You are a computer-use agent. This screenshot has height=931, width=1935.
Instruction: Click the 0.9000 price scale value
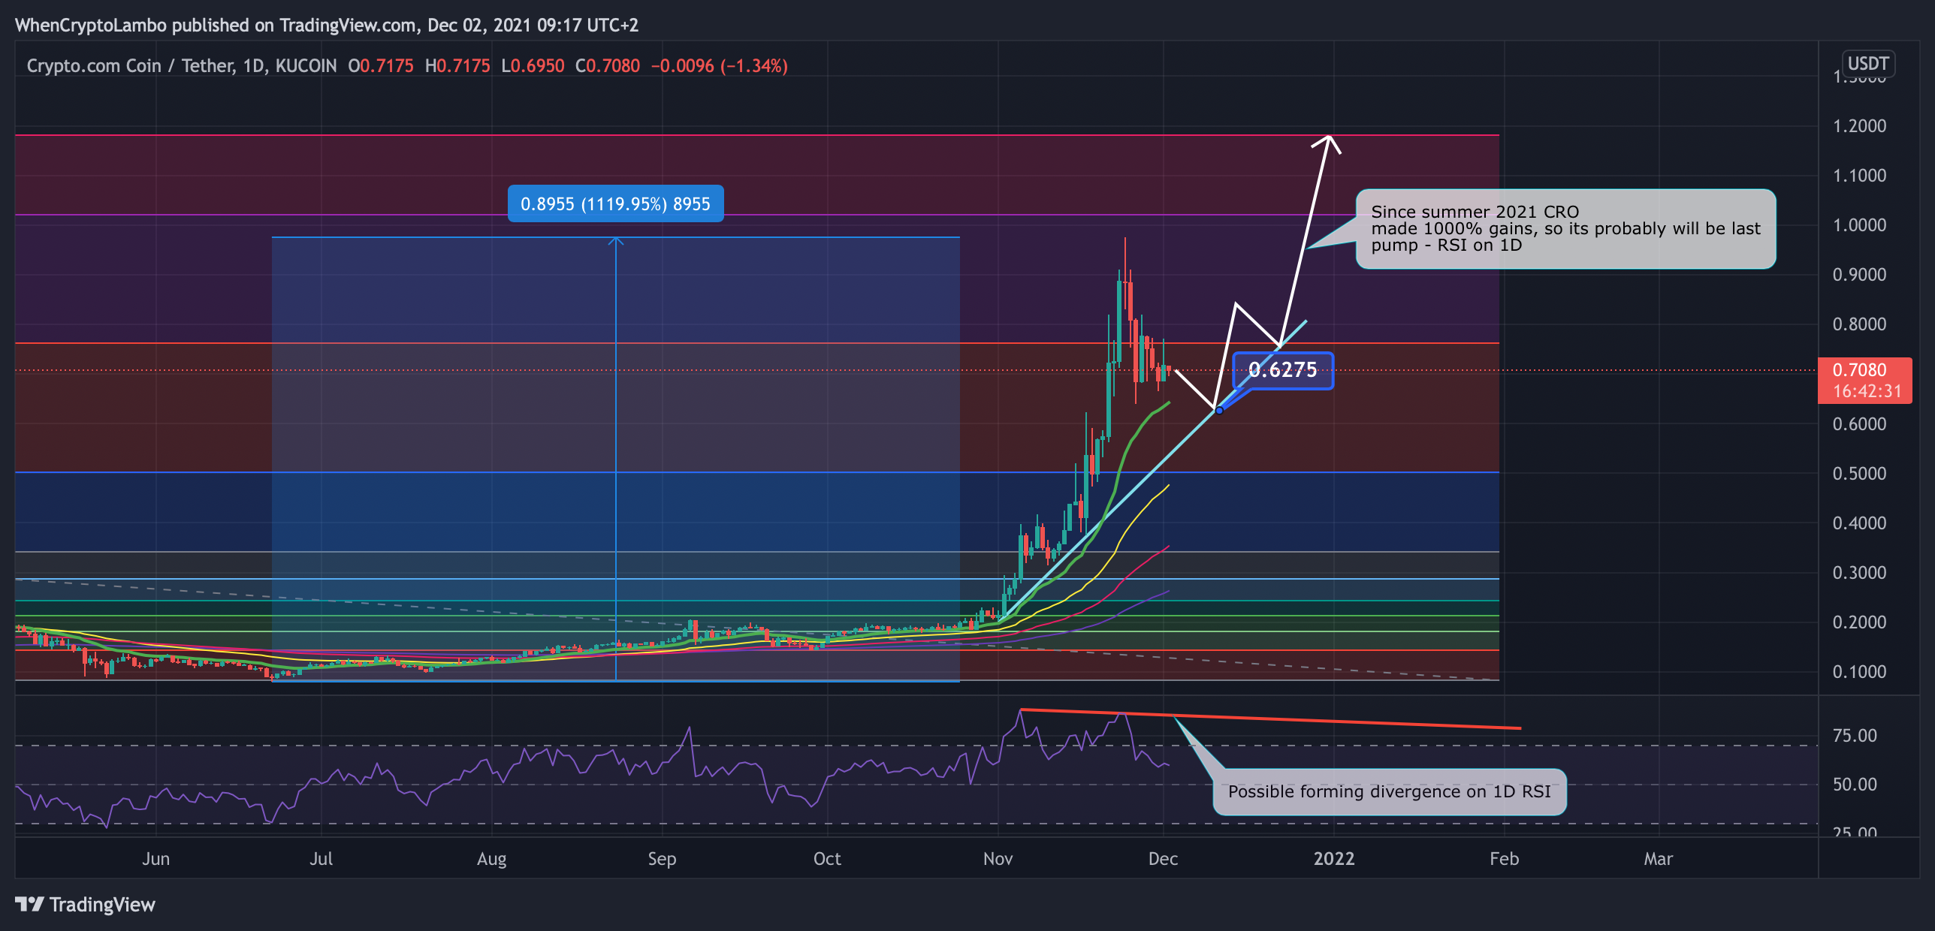click(x=1859, y=275)
